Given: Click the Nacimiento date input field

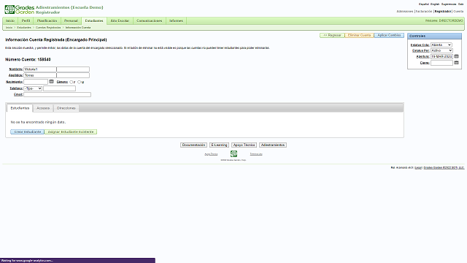Looking at the screenshot, I should pos(36,82).
